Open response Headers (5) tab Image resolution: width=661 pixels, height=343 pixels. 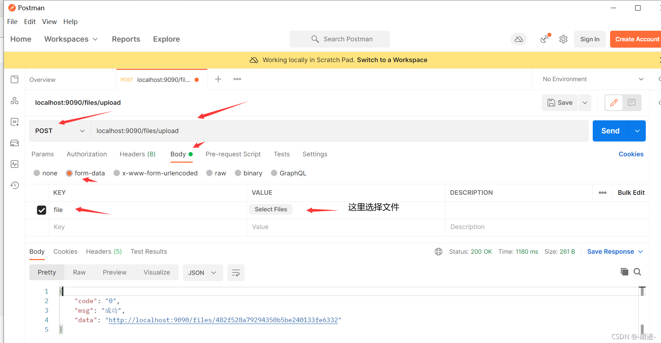point(104,252)
